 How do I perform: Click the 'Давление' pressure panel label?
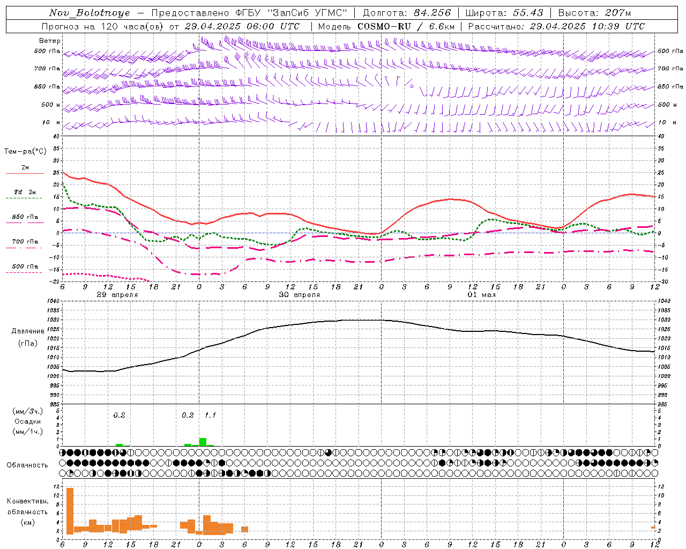28,331
